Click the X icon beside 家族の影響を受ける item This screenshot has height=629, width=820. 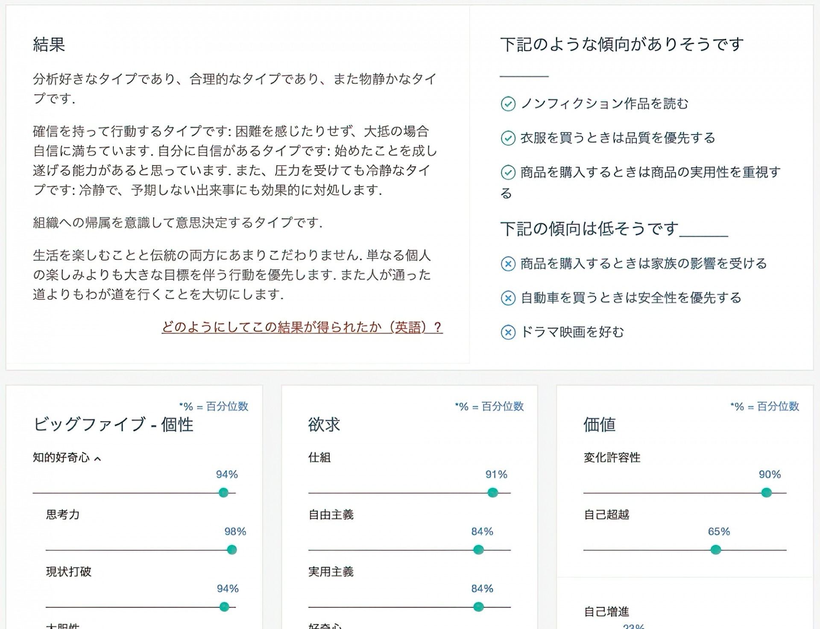(508, 264)
